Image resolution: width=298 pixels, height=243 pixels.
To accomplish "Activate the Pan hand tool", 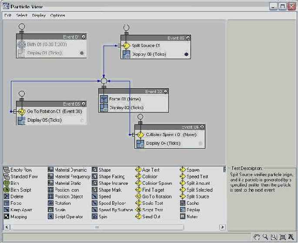I will click(257, 237).
